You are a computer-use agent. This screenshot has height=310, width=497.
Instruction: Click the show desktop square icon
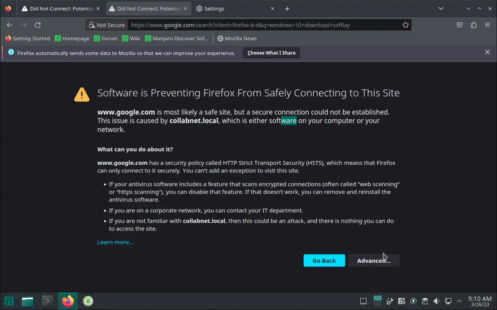pos(363,301)
